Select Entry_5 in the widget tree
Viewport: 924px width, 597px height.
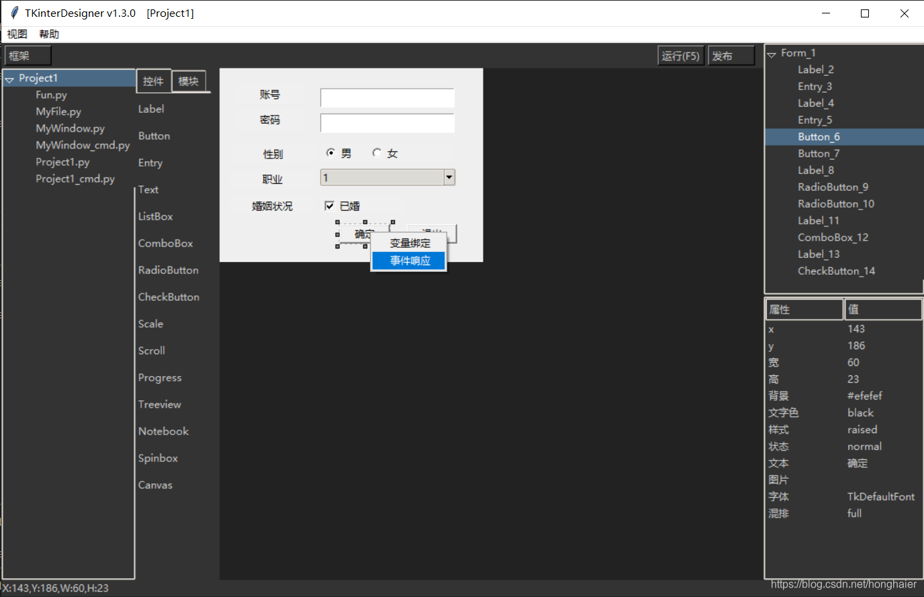click(x=815, y=120)
